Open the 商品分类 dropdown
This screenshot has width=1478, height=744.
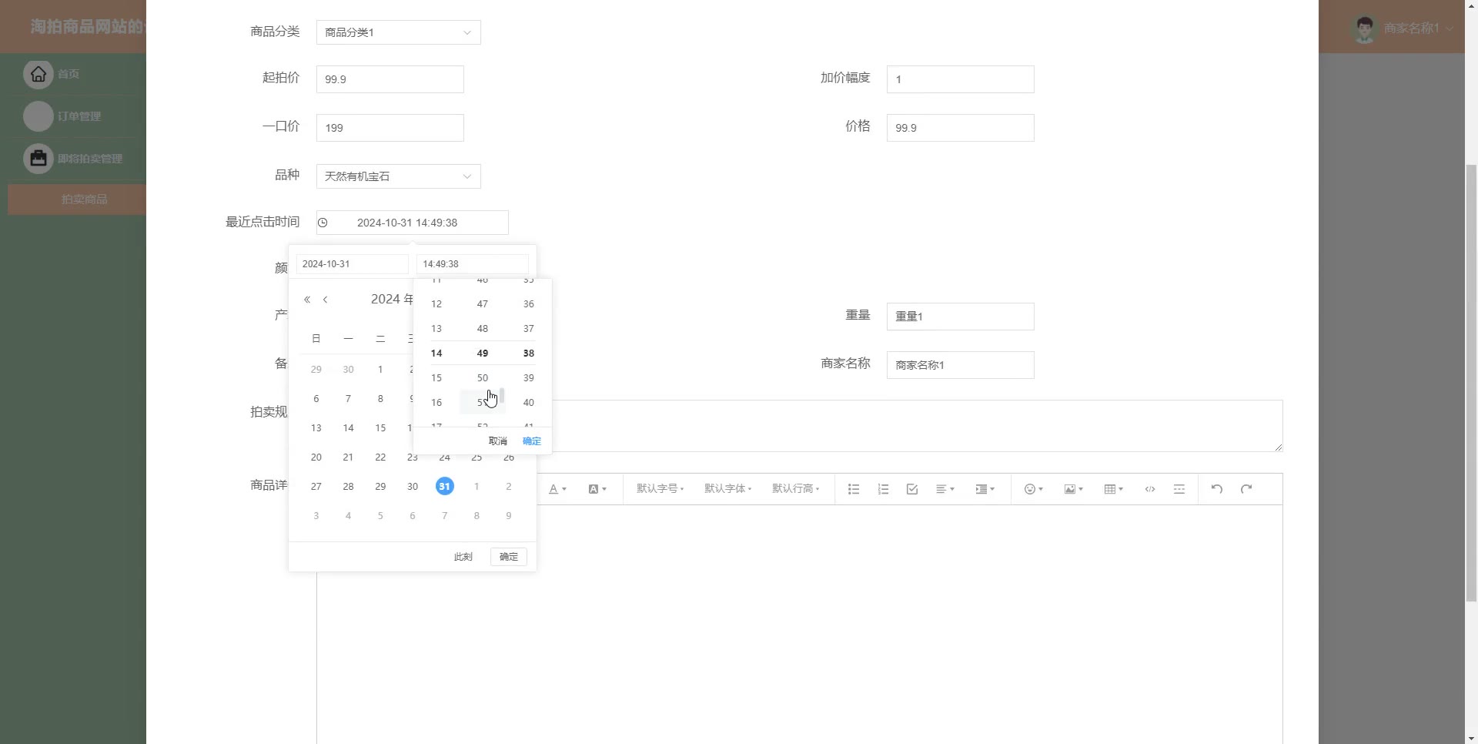tap(399, 32)
